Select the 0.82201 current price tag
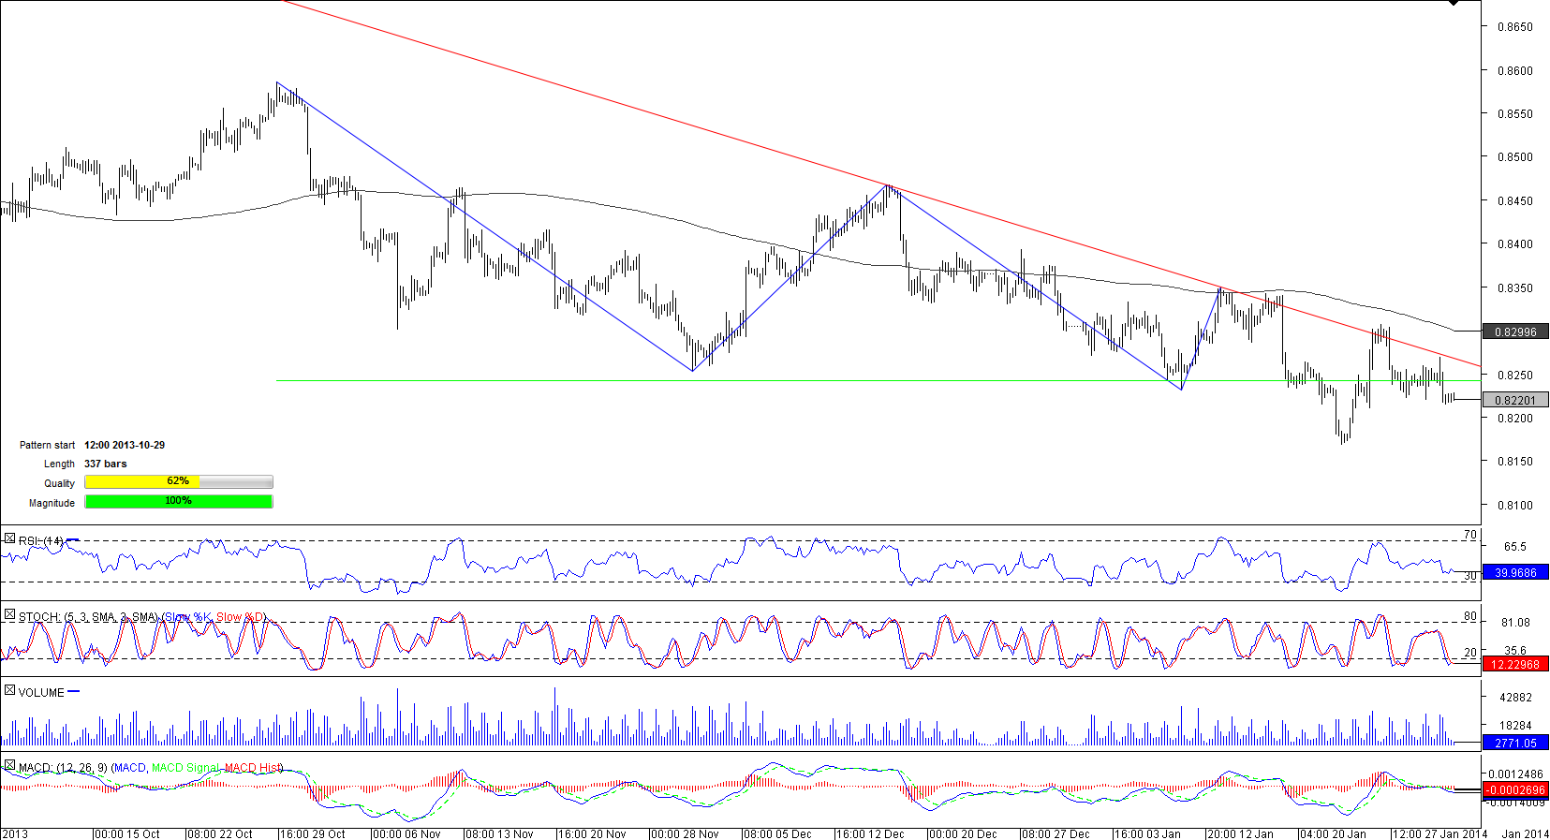1550x840 pixels. click(1514, 400)
